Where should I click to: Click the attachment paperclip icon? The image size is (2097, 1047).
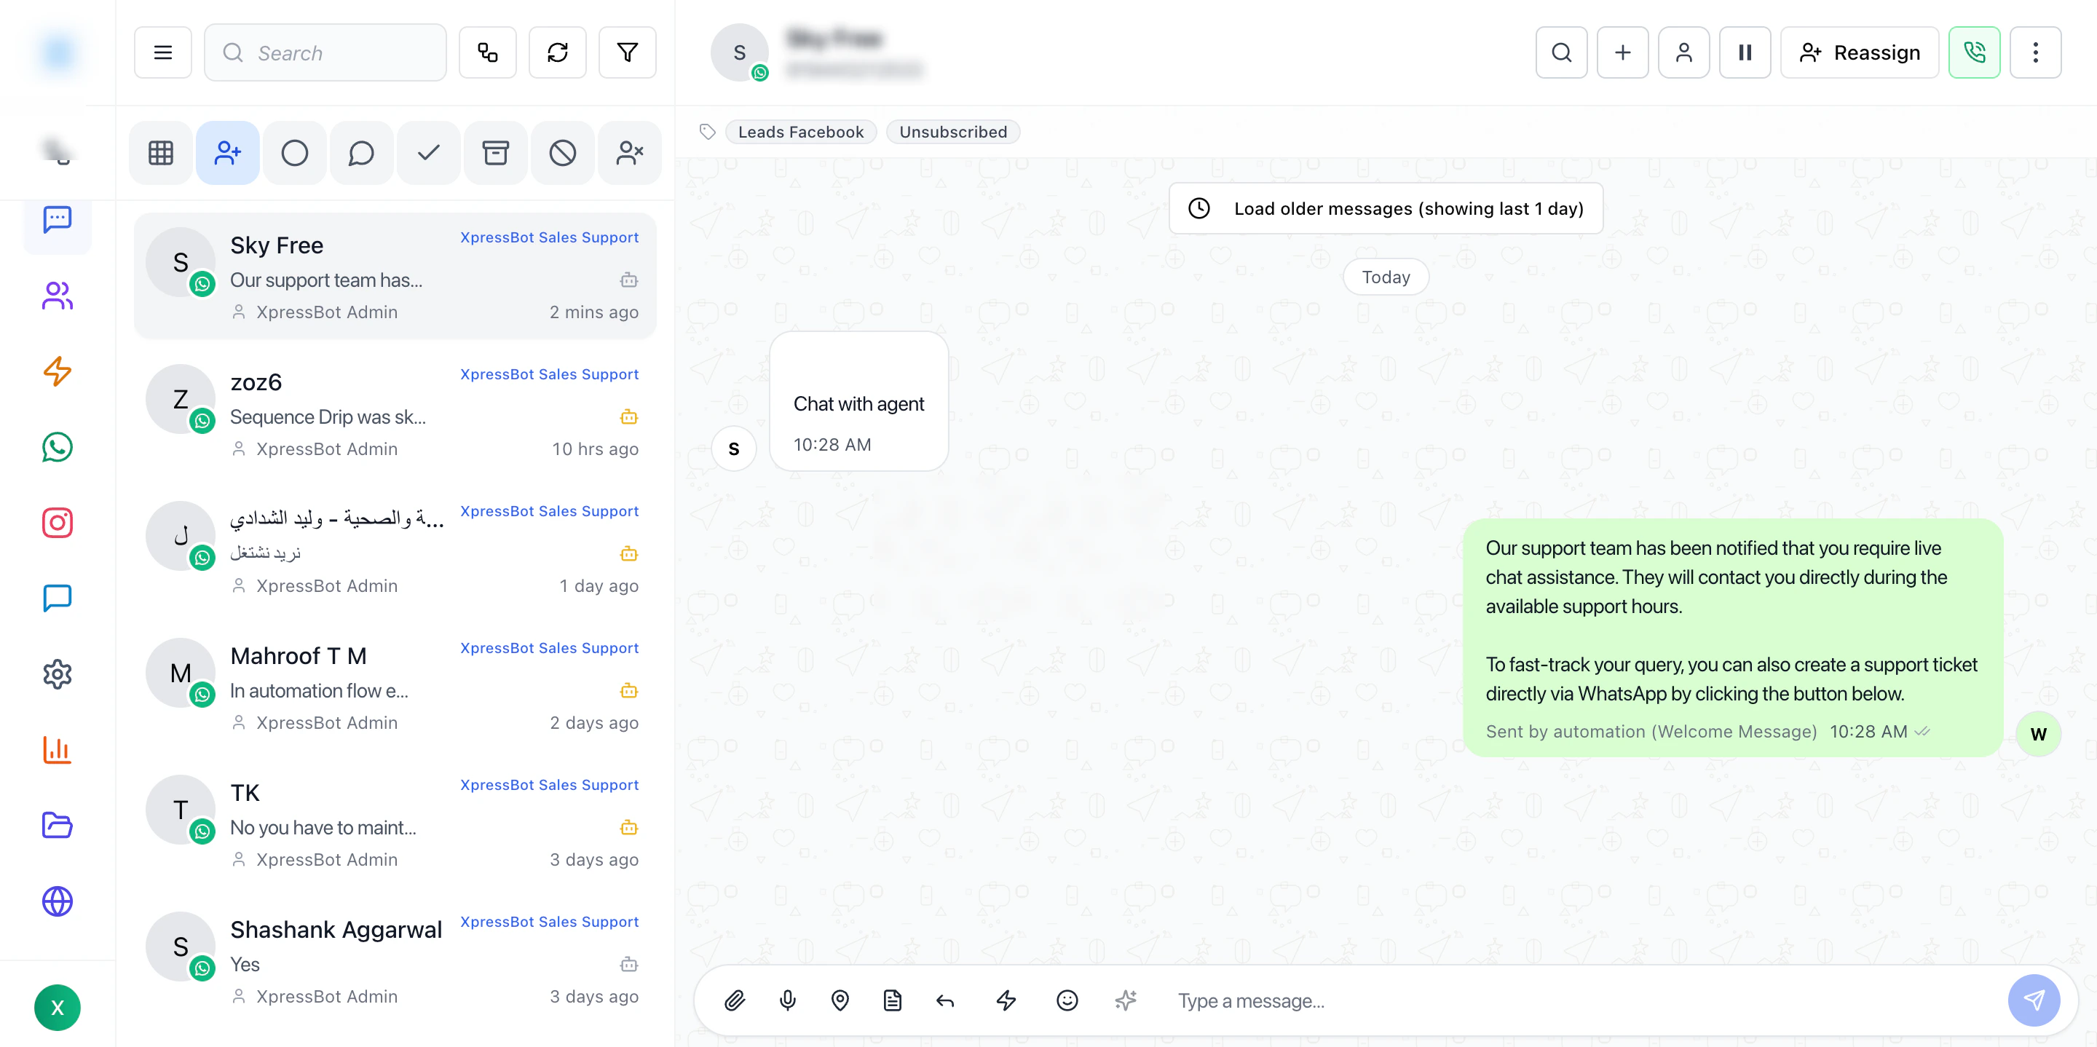(x=734, y=1000)
